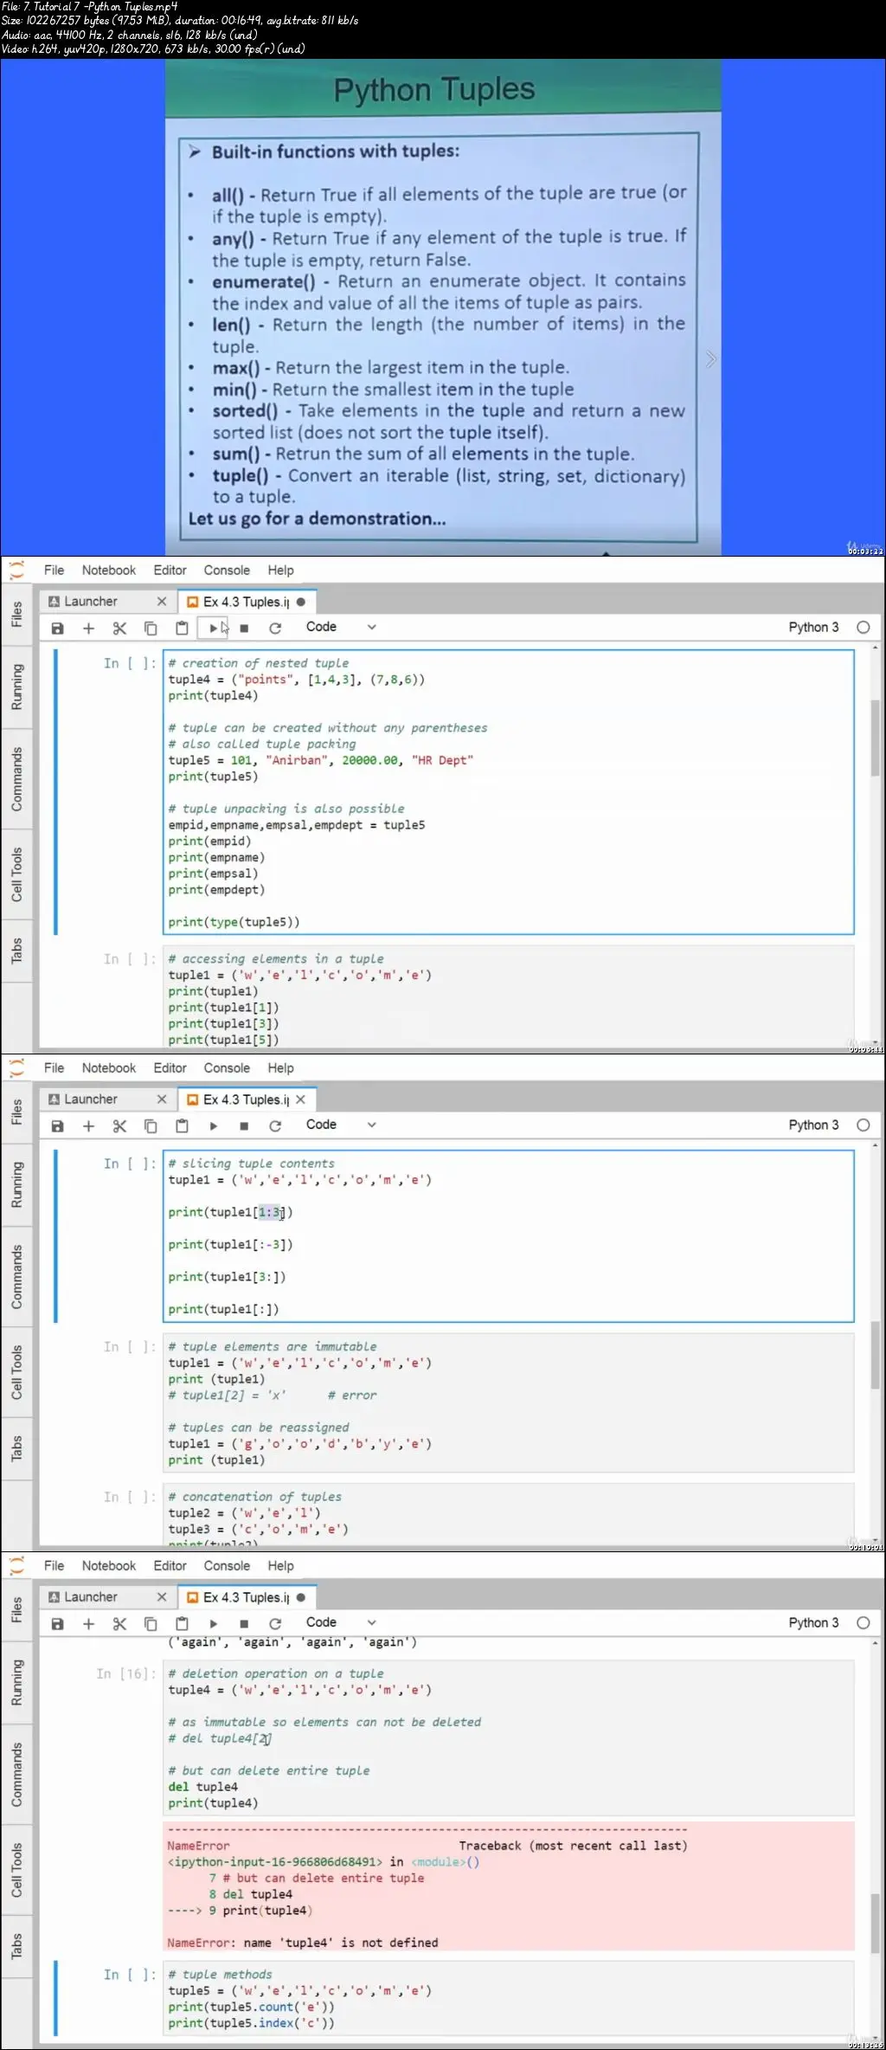Click Python 3 kernel name in the slicing frame
886x2050 pixels.
click(813, 1125)
